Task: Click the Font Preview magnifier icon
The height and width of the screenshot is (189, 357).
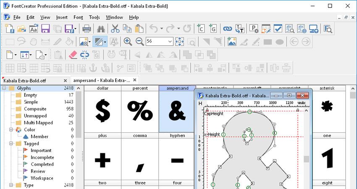Action: point(328,29)
